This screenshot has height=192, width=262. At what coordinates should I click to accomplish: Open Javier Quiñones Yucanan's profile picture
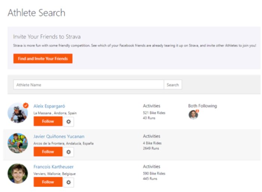(18, 143)
